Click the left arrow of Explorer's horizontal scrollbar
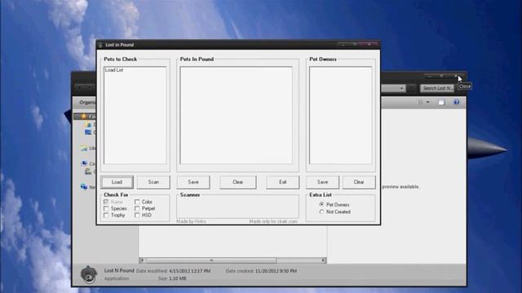 [x=142, y=260]
